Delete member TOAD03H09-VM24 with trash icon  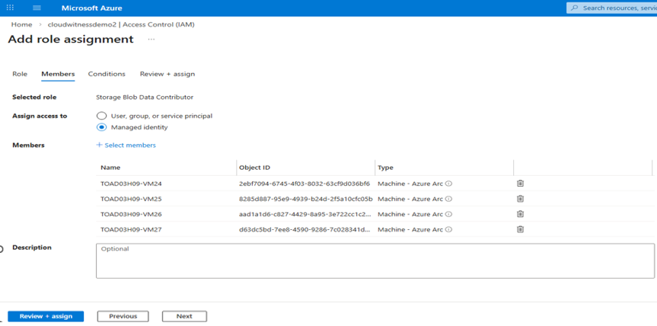click(520, 183)
